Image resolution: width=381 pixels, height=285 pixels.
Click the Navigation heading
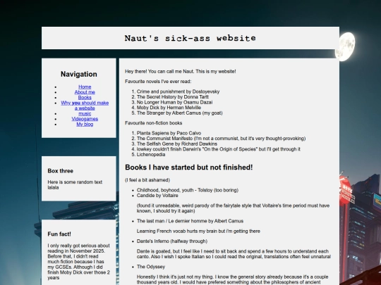point(79,74)
